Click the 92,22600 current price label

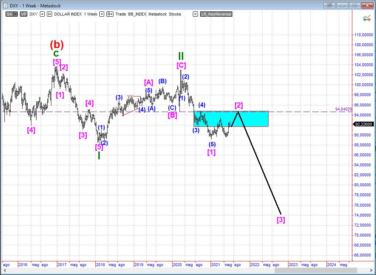363,125
